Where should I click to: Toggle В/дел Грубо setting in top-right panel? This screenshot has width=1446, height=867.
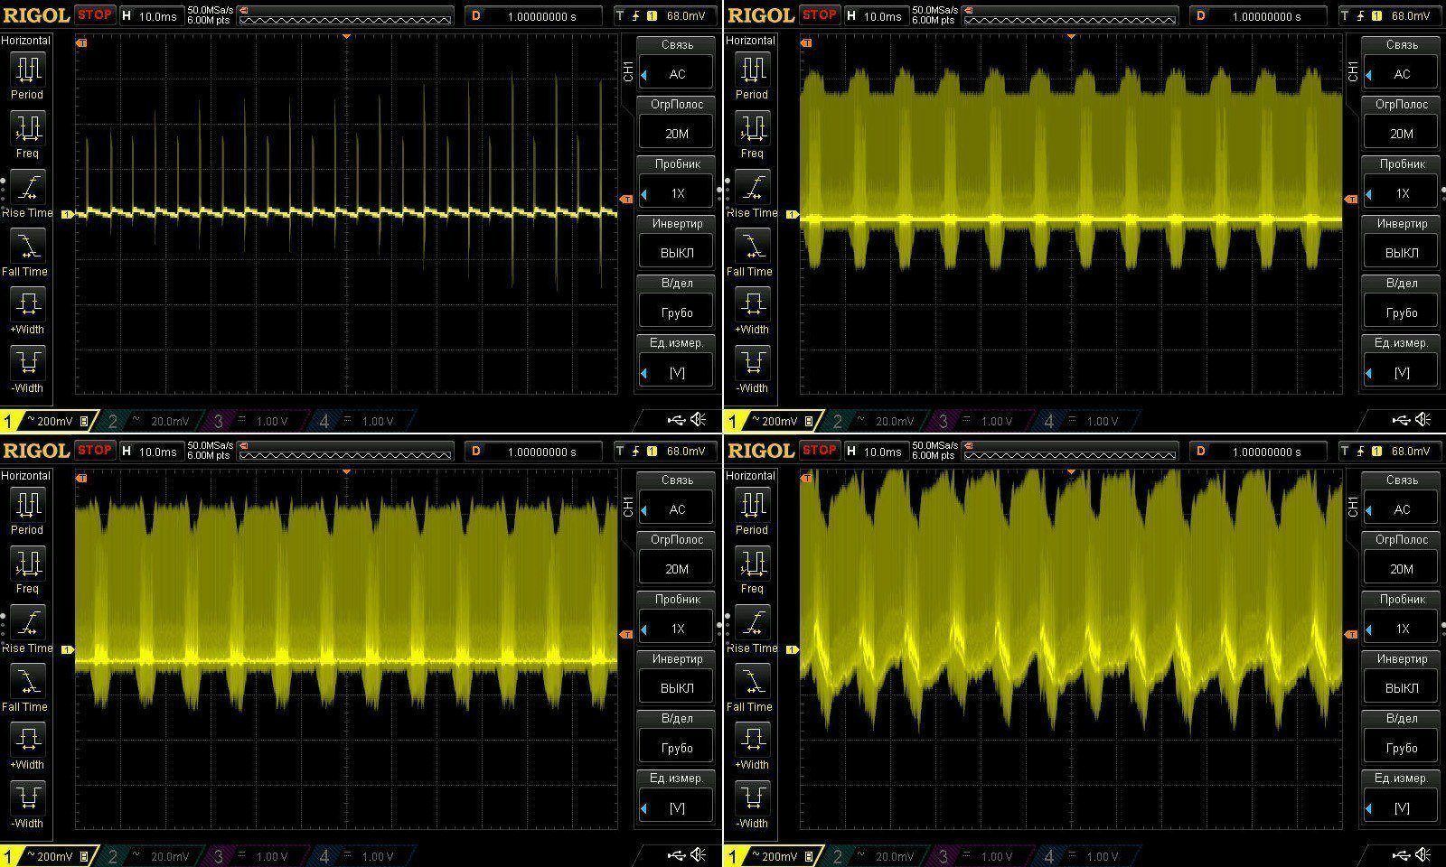click(x=1401, y=312)
